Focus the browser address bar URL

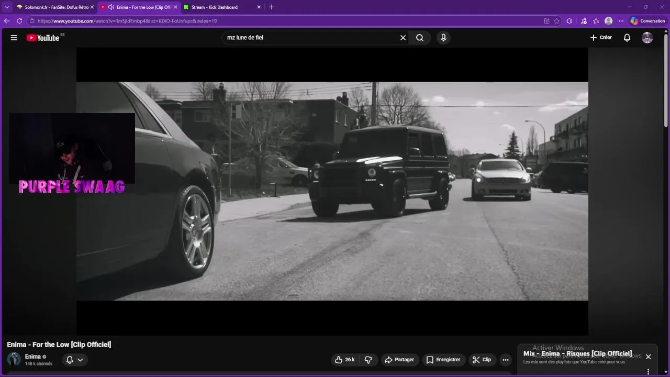(x=127, y=21)
